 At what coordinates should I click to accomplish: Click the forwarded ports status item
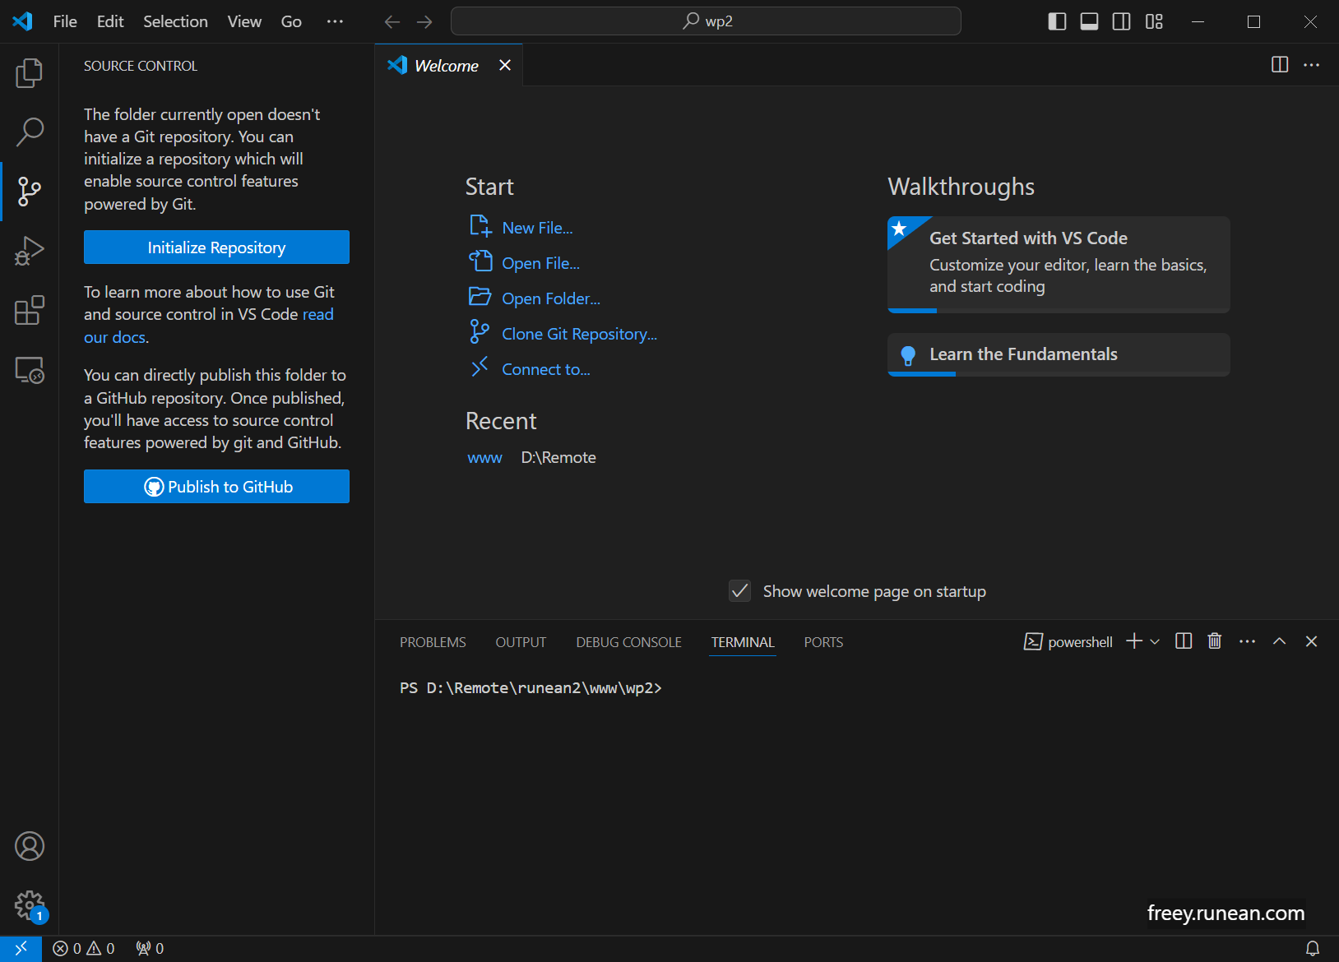pyautogui.click(x=150, y=948)
